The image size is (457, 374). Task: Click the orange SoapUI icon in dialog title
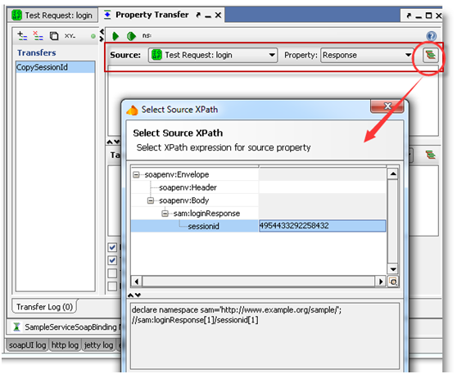click(x=133, y=110)
